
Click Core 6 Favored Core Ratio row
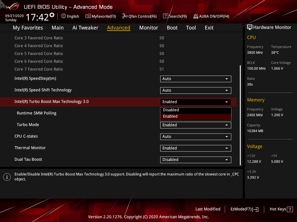89,61
